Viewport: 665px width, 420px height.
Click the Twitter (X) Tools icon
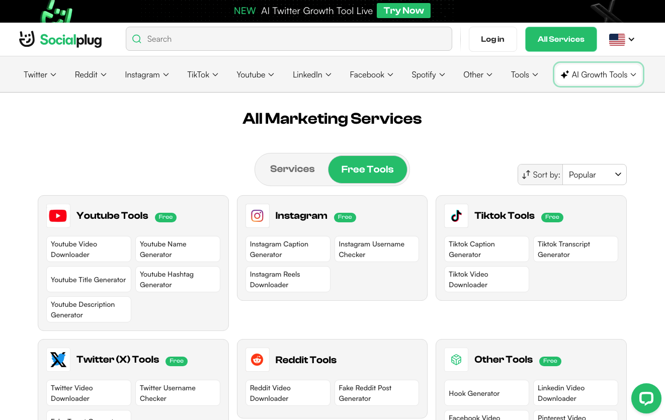click(58, 360)
